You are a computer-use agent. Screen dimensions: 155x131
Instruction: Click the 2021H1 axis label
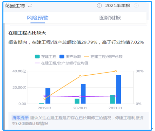tap(115, 108)
